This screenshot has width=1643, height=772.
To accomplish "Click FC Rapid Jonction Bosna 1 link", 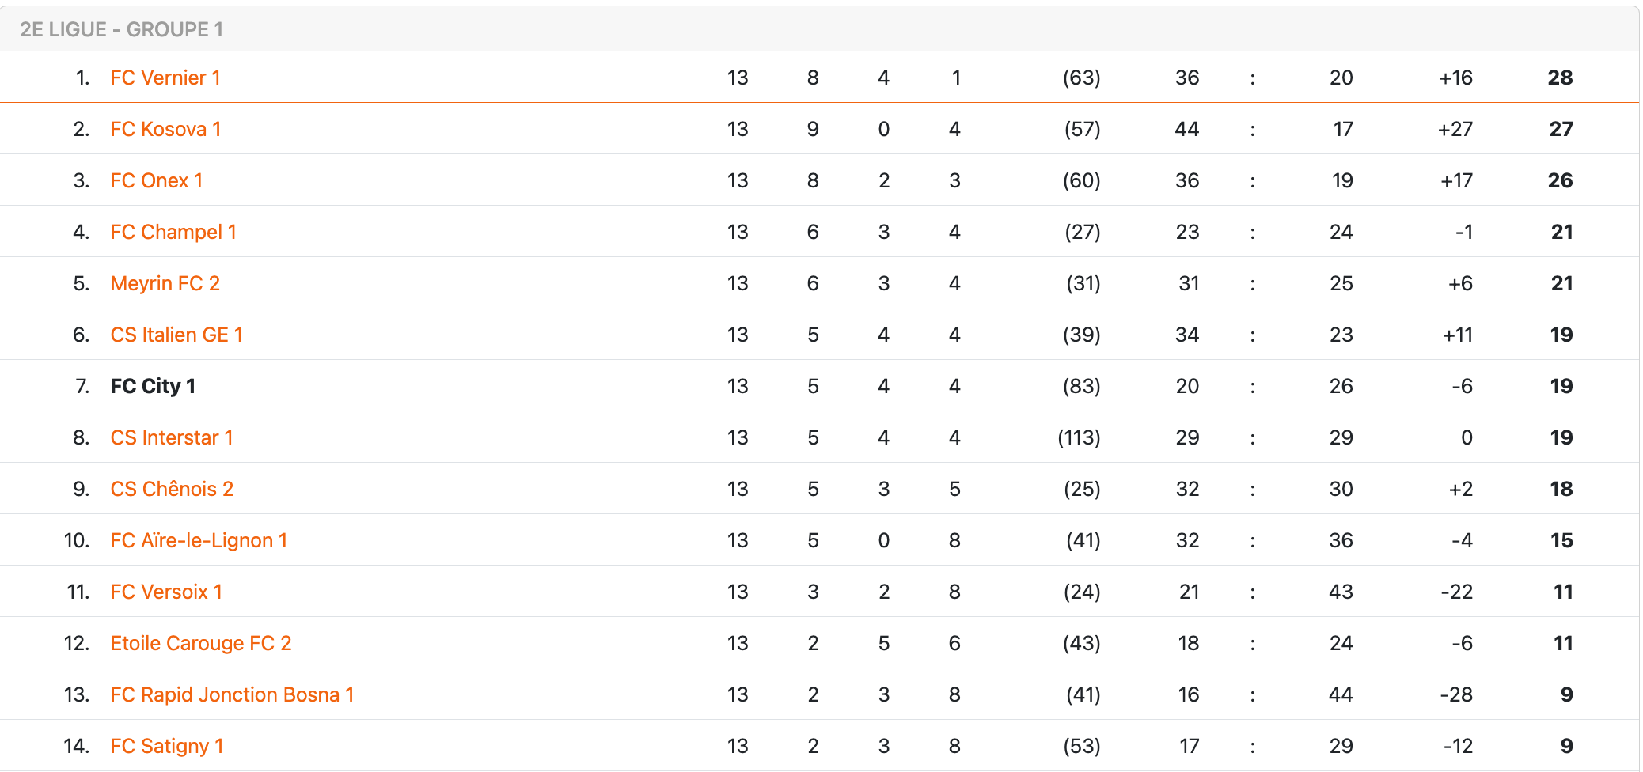I will tap(232, 694).
